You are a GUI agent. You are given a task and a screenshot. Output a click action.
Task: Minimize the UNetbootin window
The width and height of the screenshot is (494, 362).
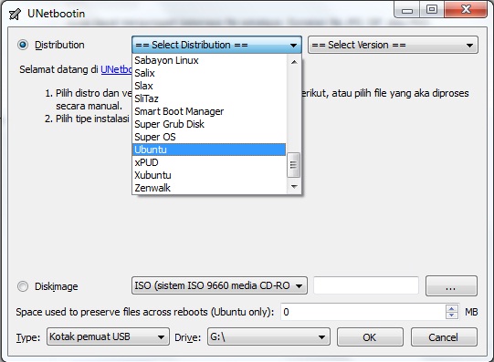406,10
